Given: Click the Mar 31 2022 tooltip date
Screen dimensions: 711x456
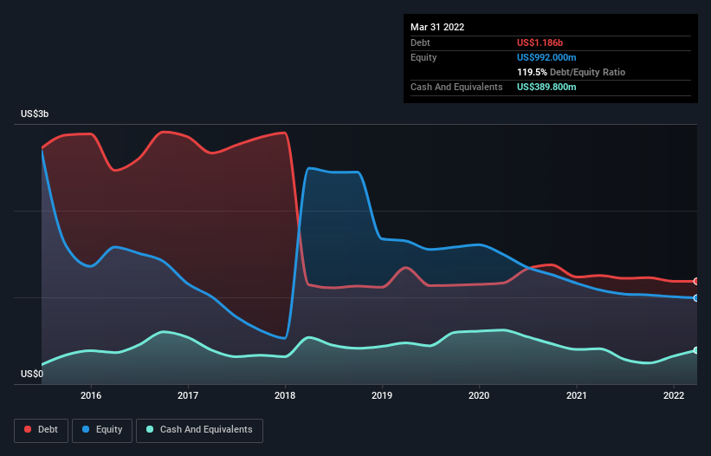Looking at the screenshot, I should point(437,27).
